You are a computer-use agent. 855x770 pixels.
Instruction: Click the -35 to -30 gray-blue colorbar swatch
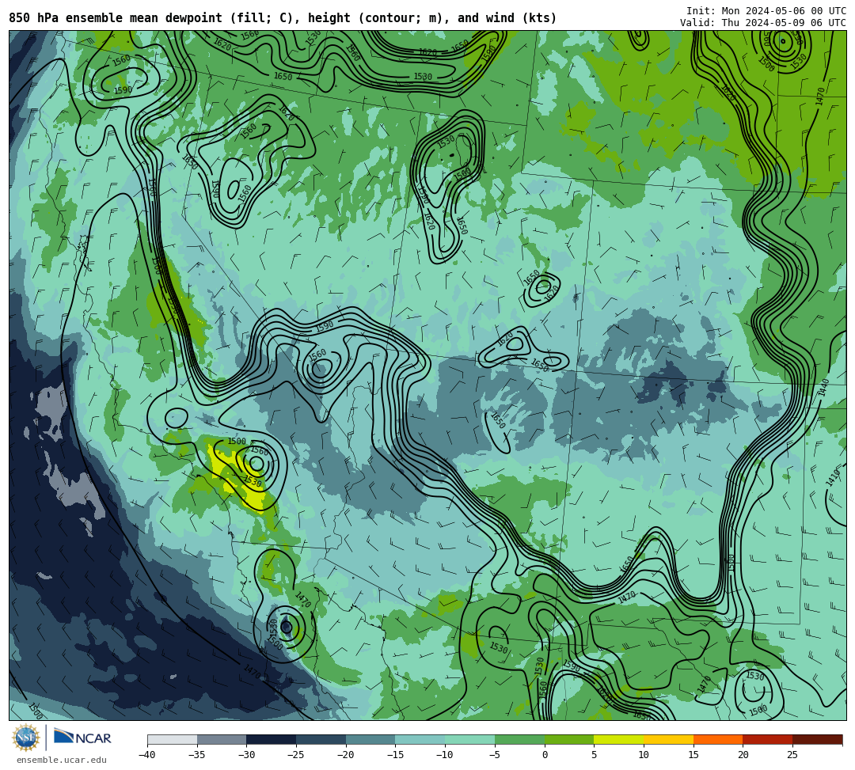pos(222,739)
